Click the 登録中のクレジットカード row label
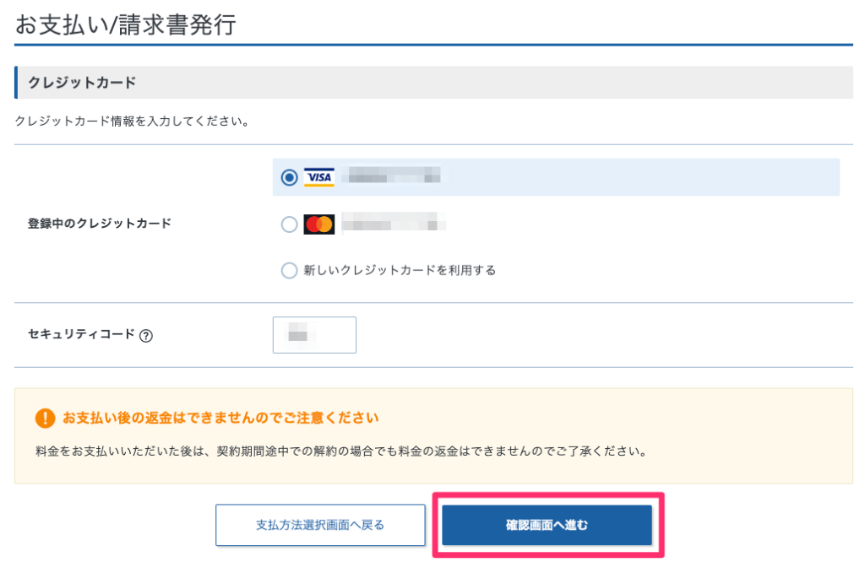The height and width of the screenshot is (562, 865). (100, 224)
